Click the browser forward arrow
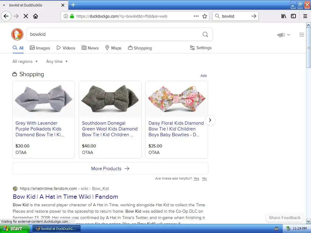This screenshot has height=233, width=311. click(x=16, y=16)
